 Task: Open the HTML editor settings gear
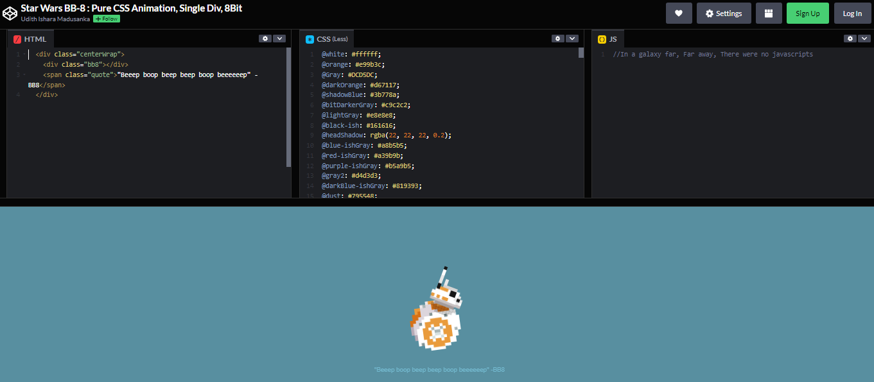click(x=265, y=38)
